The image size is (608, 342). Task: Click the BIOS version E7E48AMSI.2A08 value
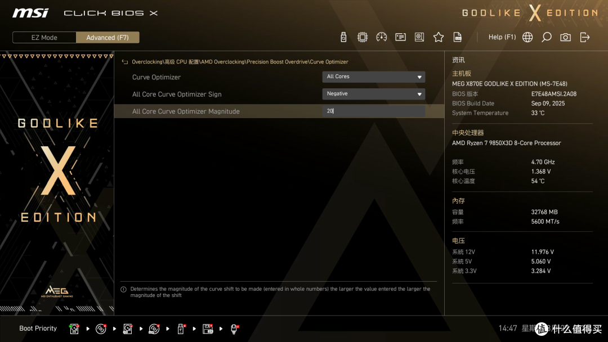click(x=554, y=94)
